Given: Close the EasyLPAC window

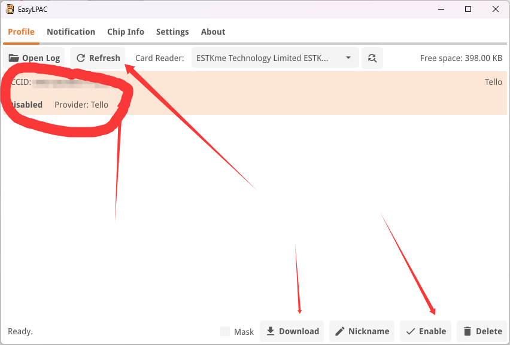Looking at the screenshot, I should (x=496, y=9).
